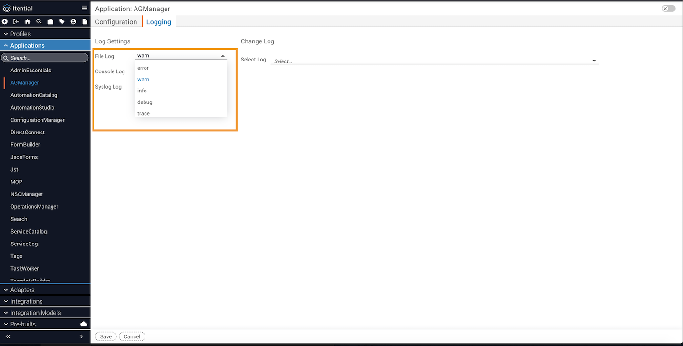This screenshot has height=346, width=683.
Task: Choose the highlighted warn option in list
Action: (181, 79)
